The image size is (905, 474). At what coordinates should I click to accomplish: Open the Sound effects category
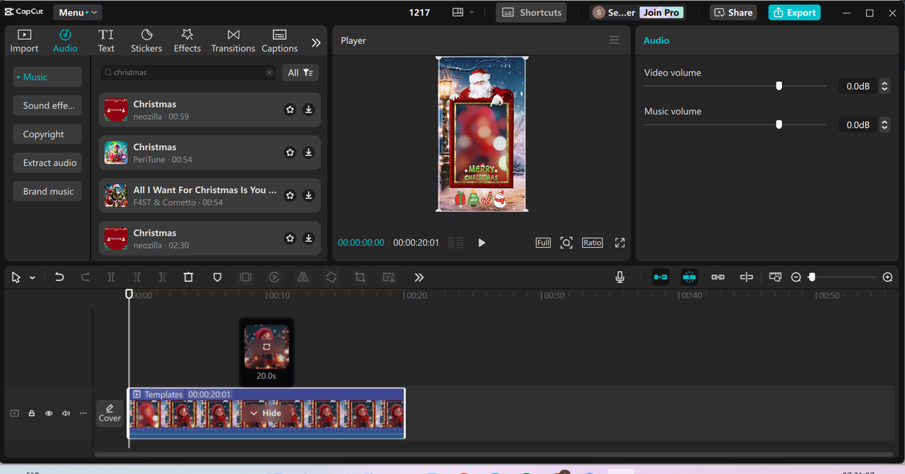(48, 105)
